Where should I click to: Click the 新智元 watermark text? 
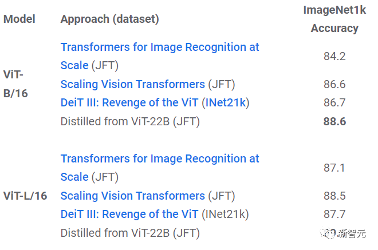(354, 233)
